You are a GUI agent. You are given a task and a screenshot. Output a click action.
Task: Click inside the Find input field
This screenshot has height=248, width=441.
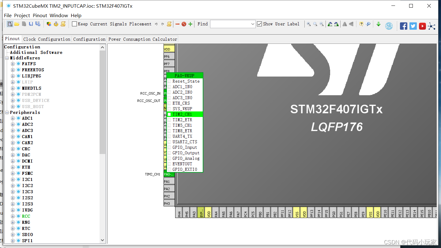230,24
